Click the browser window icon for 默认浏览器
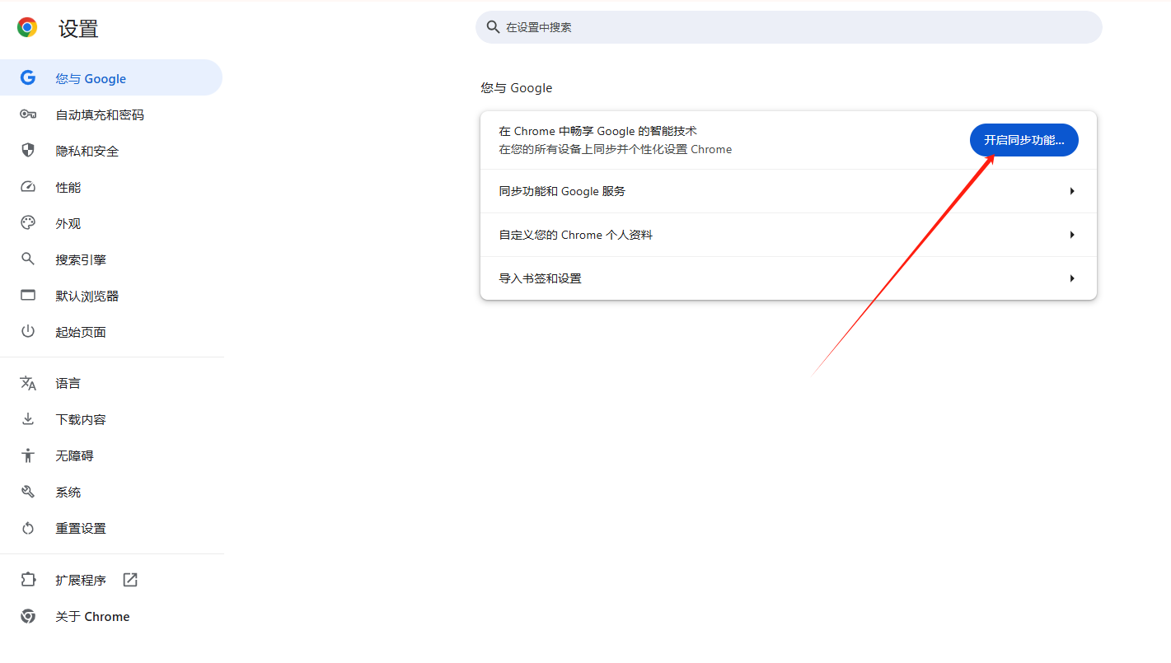The height and width of the screenshot is (663, 1171). pos(28,296)
